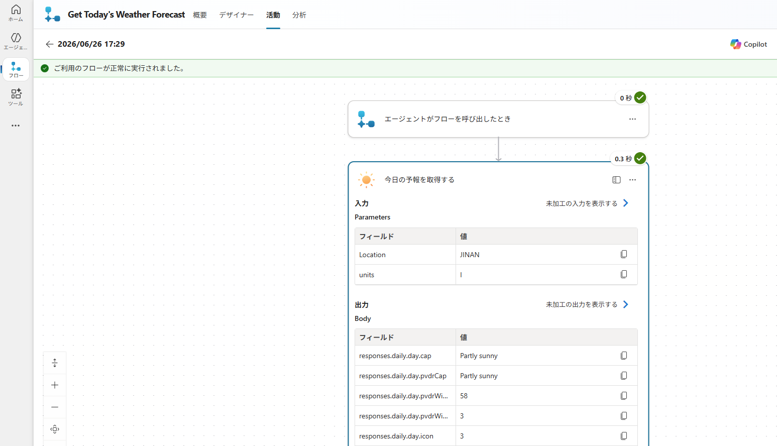Switch to the 活動 tab
This screenshot has height=446, width=777.
(273, 15)
